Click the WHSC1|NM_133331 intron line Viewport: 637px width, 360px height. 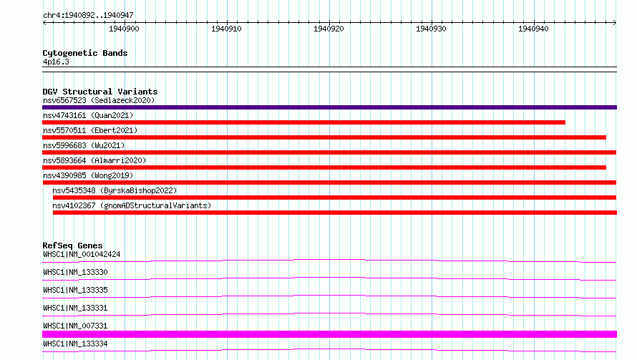[329, 314]
